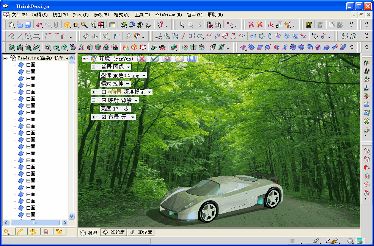
Task: Select the Line drawing tool
Action: coord(20,36)
